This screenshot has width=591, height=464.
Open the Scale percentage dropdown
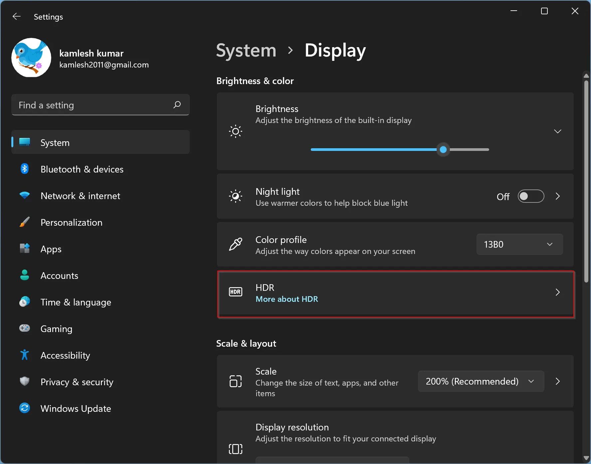click(481, 381)
